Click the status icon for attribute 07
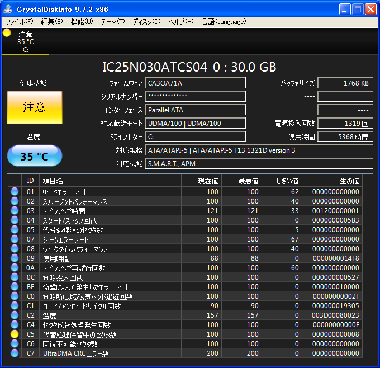The width and height of the screenshot is (380, 368). (x=15, y=239)
